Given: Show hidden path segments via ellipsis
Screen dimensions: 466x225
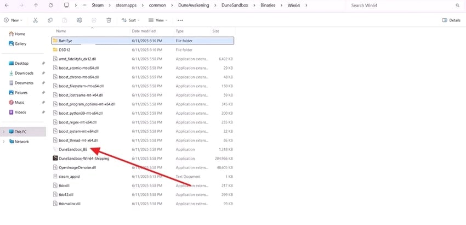Looking at the screenshot, I should click(84, 5).
